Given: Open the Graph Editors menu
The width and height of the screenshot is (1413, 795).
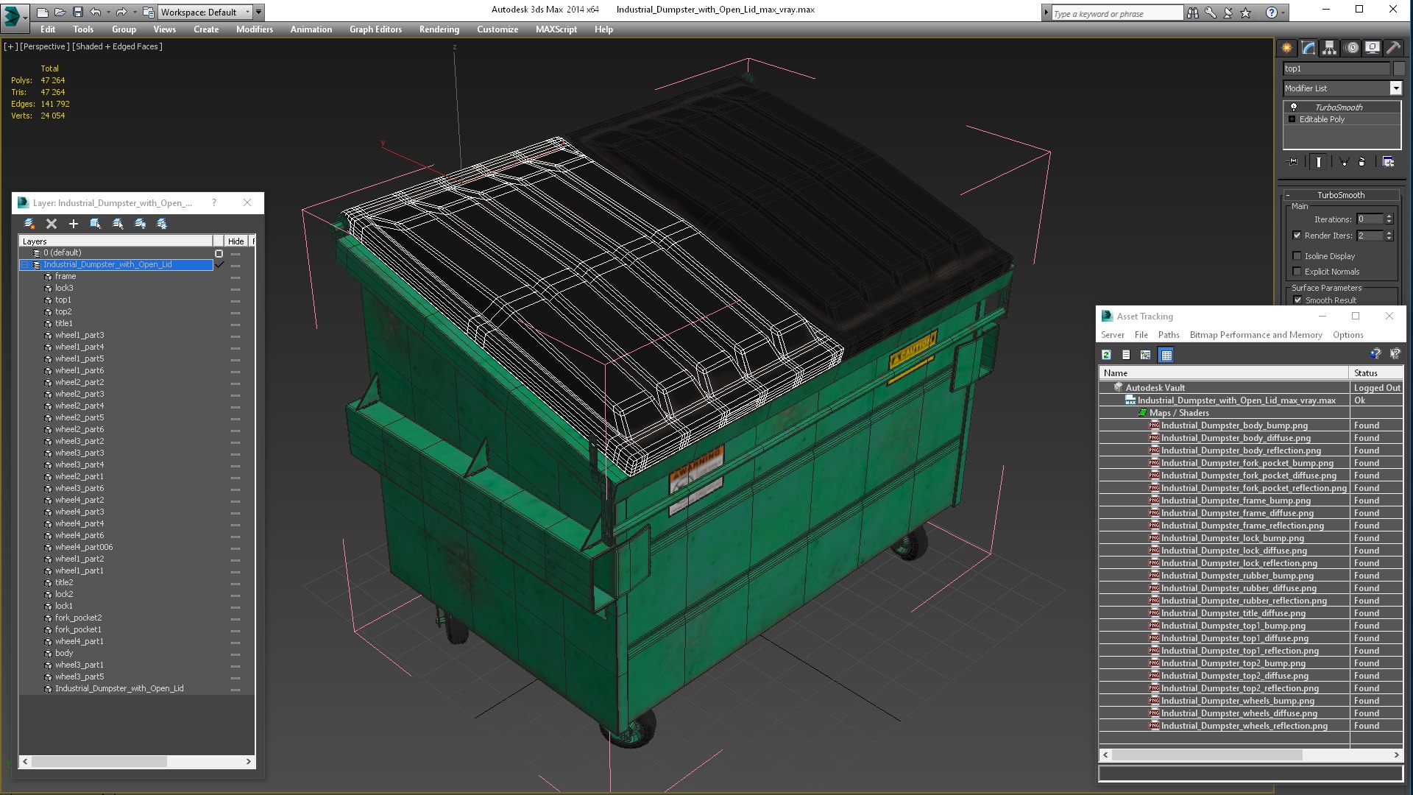Looking at the screenshot, I should [x=375, y=29].
